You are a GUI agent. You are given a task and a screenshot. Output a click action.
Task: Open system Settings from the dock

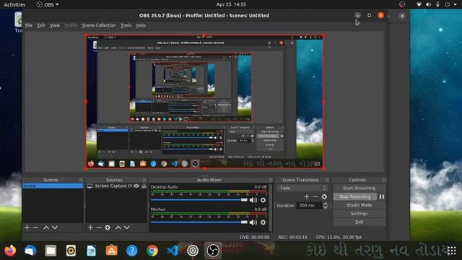pos(193,251)
